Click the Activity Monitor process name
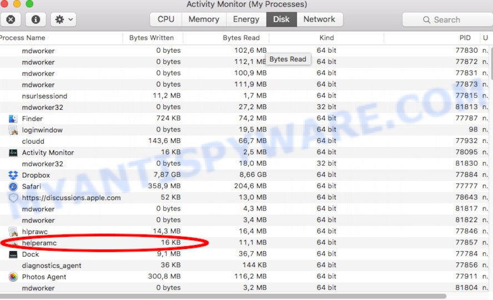Viewport: 493px width, 300px height. pos(48,152)
